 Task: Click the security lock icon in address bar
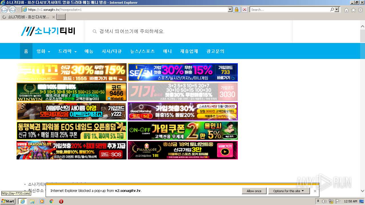[236, 9]
